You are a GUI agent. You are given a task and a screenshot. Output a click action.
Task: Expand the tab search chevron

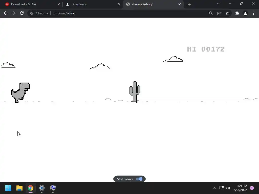(218, 4)
